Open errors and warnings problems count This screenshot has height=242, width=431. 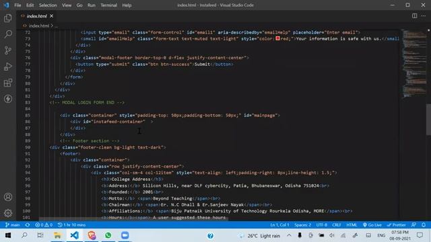point(44,225)
